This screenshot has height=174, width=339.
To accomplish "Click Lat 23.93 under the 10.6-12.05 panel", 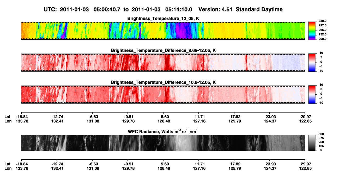I will coord(270,117).
